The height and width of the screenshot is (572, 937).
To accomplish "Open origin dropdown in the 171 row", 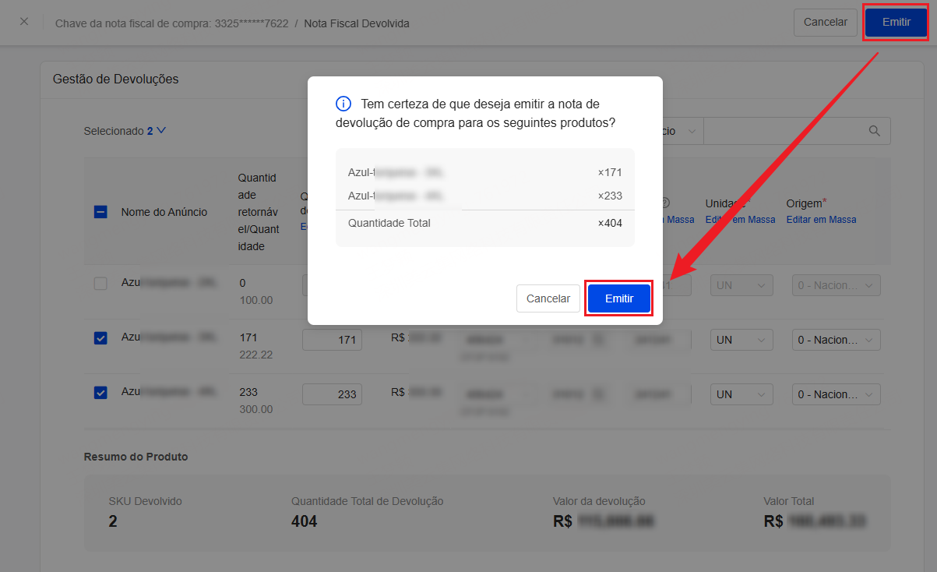I will [836, 340].
